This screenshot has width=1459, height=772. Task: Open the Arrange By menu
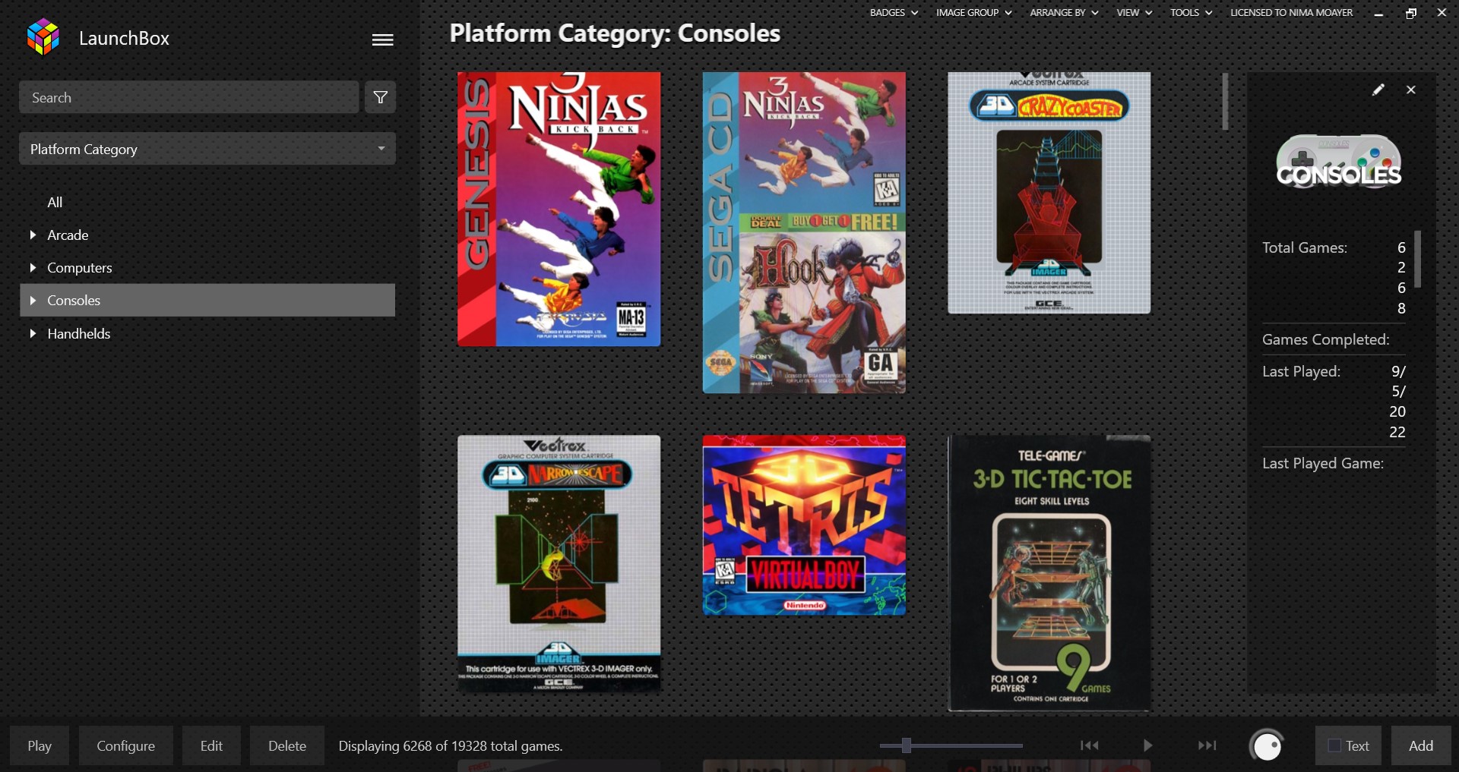[x=1064, y=13]
